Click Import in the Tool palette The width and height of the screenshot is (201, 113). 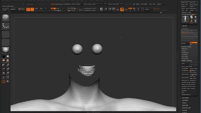(x=185, y=6)
